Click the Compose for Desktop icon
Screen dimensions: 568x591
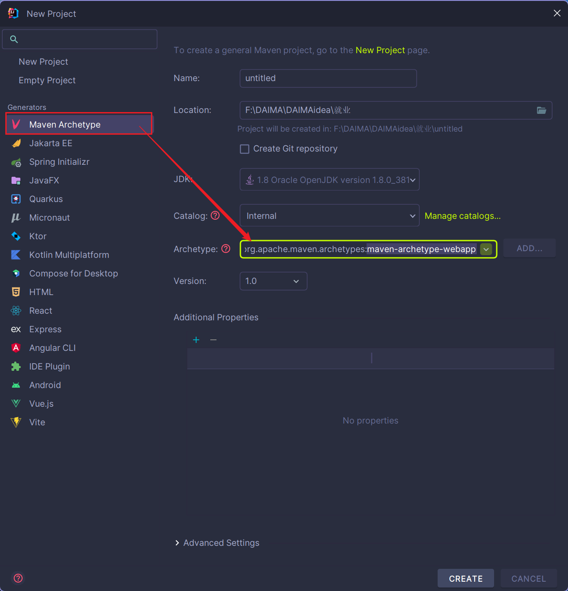[16, 273]
